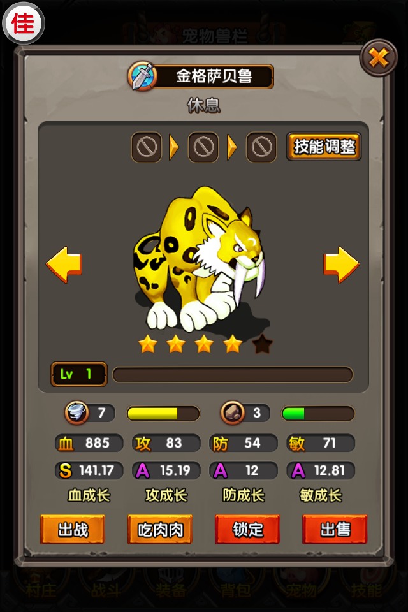
Task: Click the yellow wind attribute bar
Action: pyautogui.click(x=163, y=413)
